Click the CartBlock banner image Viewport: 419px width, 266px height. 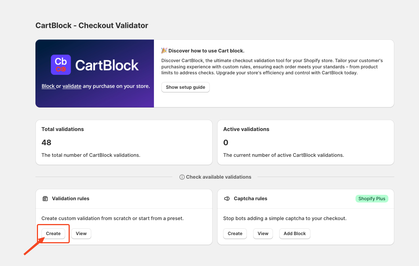(95, 73)
